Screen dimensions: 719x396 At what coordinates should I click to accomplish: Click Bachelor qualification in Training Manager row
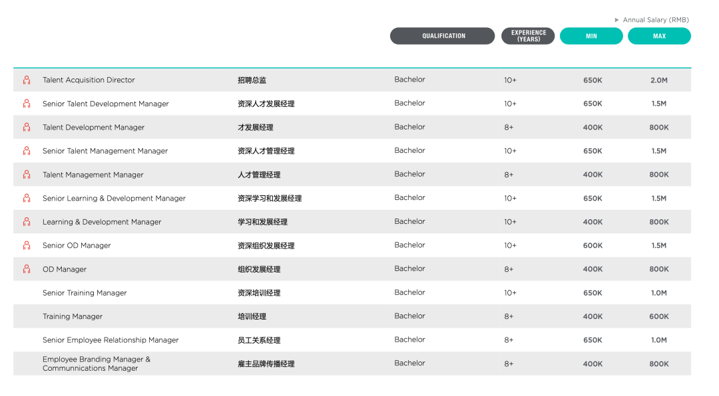pyautogui.click(x=409, y=316)
